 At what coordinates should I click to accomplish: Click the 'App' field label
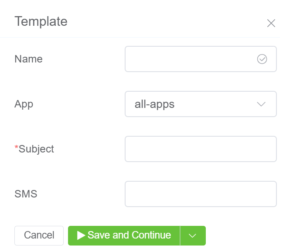[x=24, y=104]
